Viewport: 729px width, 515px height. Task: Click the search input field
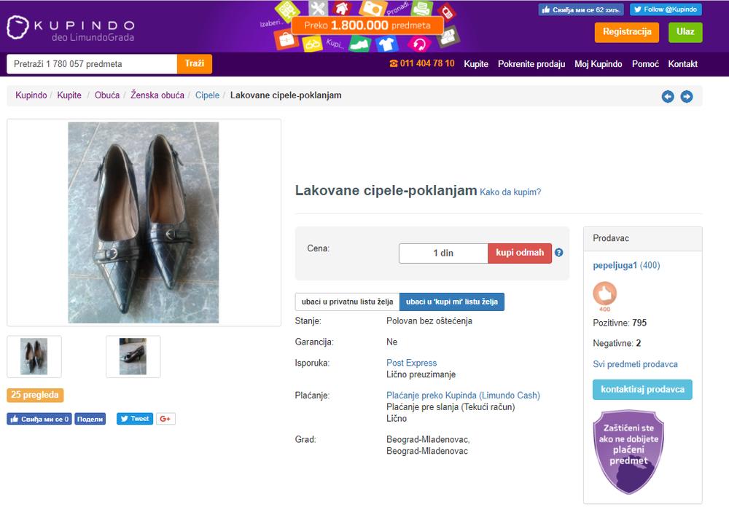point(92,64)
